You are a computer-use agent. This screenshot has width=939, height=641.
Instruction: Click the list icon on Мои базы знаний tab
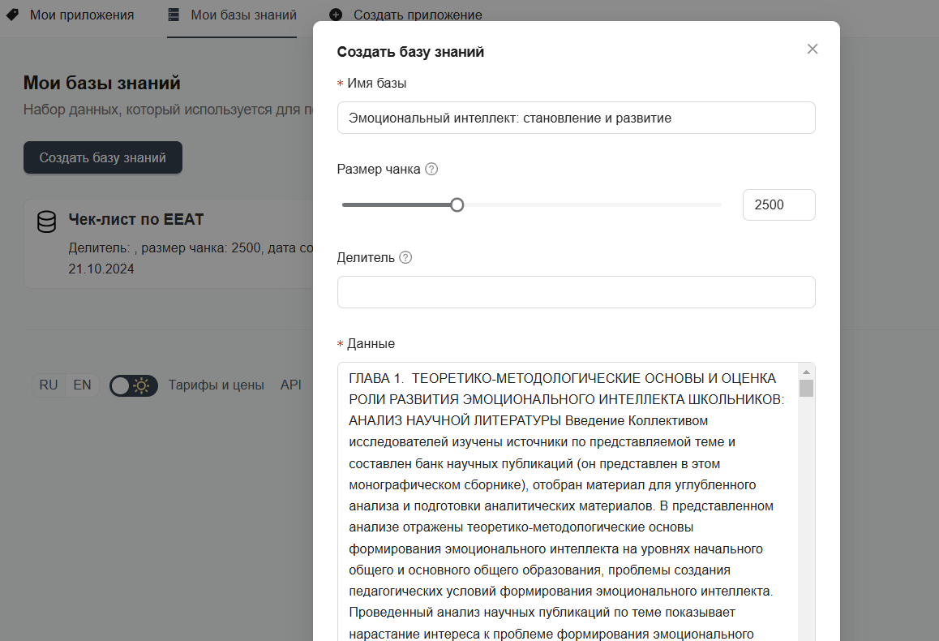tap(174, 15)
